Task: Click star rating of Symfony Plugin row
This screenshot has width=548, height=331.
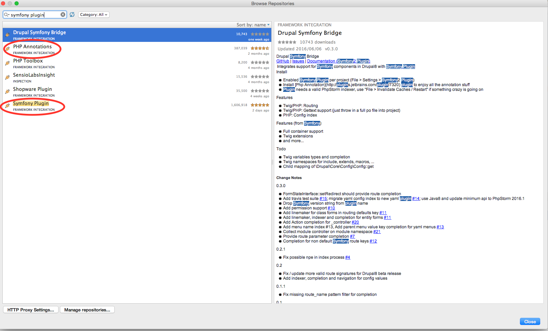Action: point(260,105)
